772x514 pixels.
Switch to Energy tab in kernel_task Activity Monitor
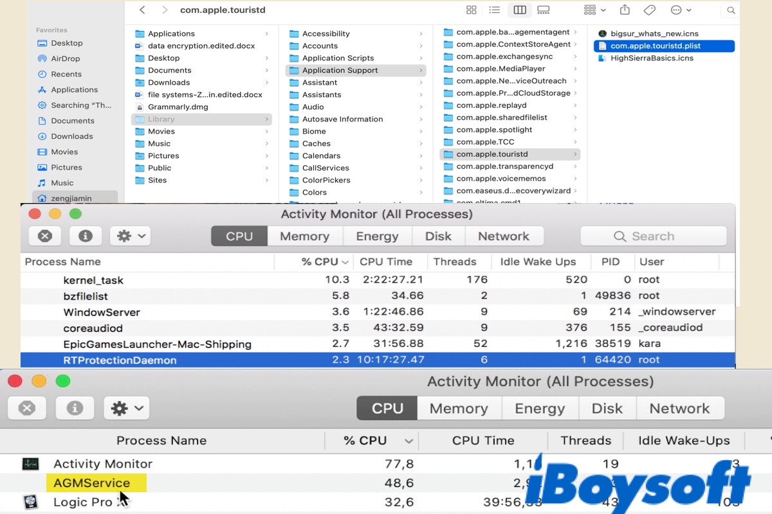click(377, 236)
